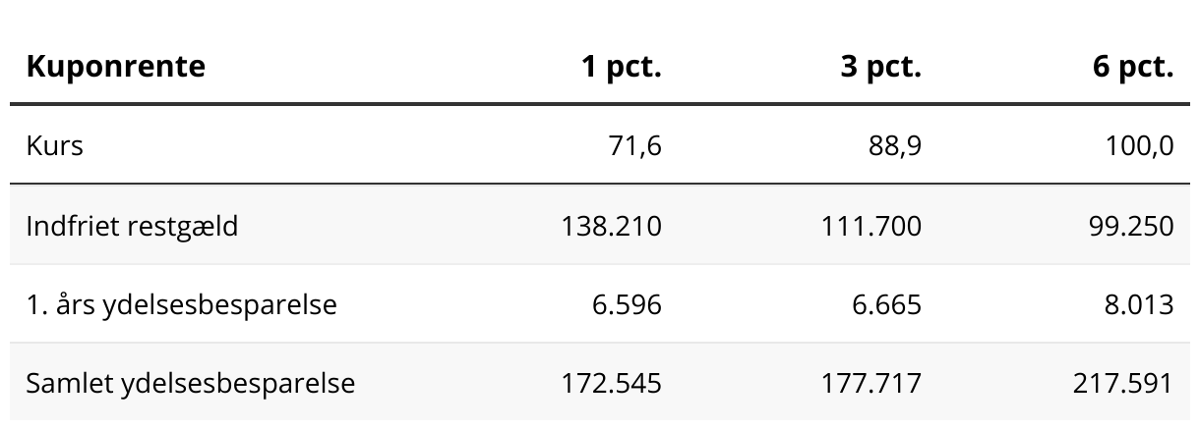Click the Kurs value 71,6
This screenshot has height=430, width=1200.
(634, 146)
